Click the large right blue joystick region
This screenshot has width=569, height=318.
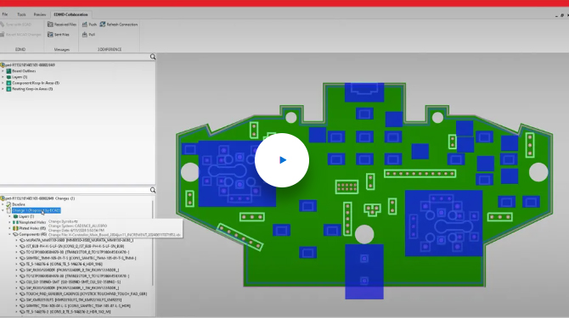tap(443, 223)
